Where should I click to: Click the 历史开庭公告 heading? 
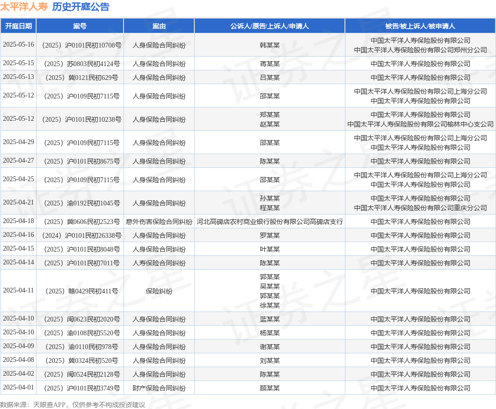(x=81, y=7)
